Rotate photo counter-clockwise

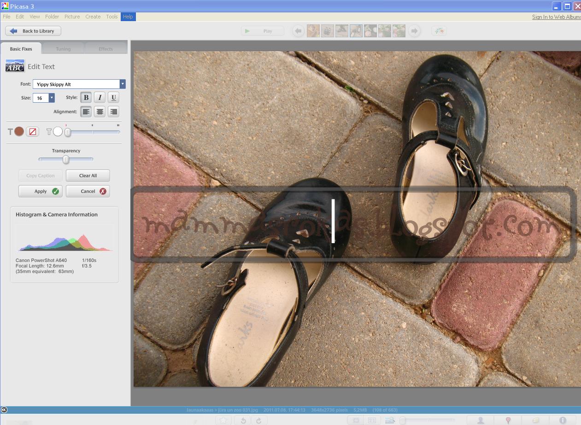[243, 420]
